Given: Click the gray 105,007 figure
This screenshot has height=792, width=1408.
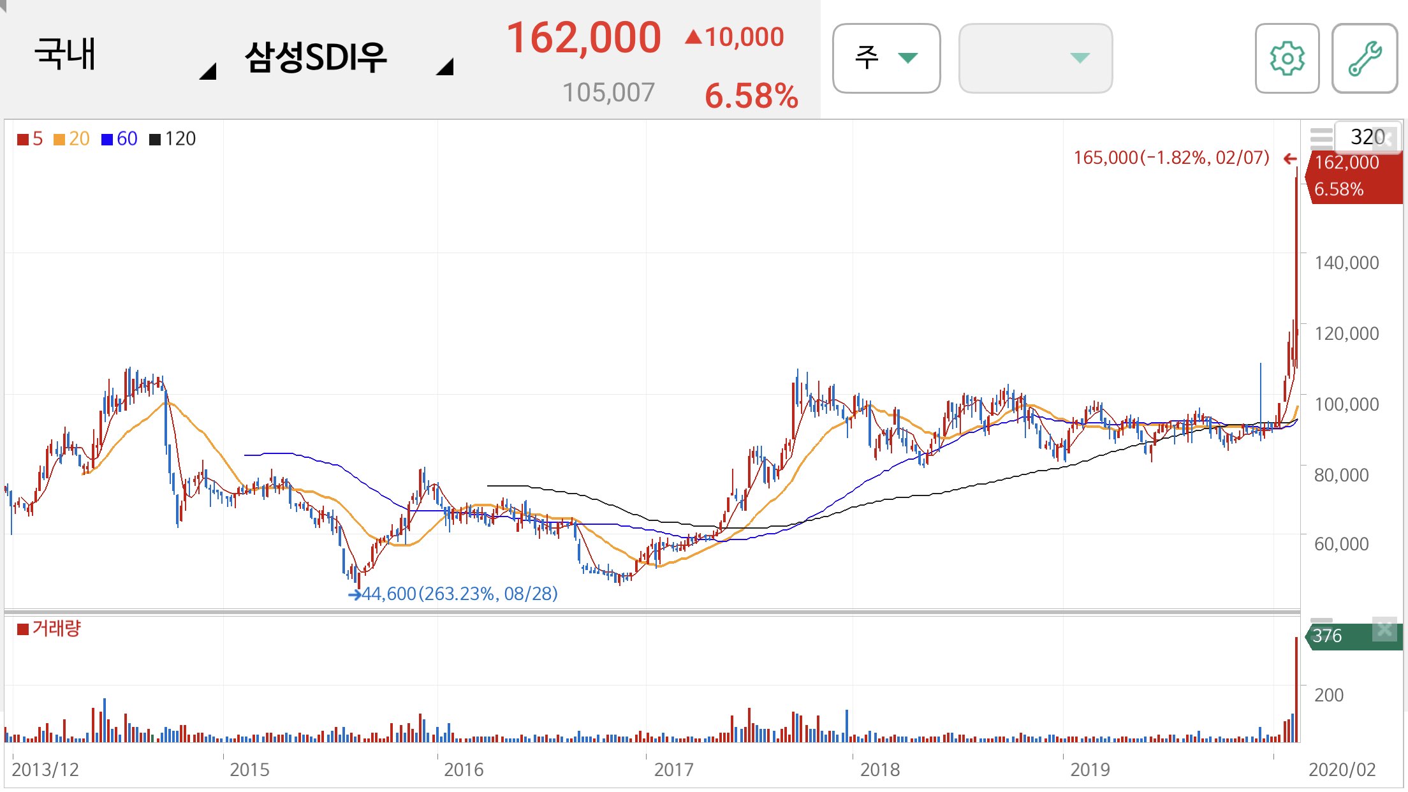Looking at the screenshot, I should 608,93.
